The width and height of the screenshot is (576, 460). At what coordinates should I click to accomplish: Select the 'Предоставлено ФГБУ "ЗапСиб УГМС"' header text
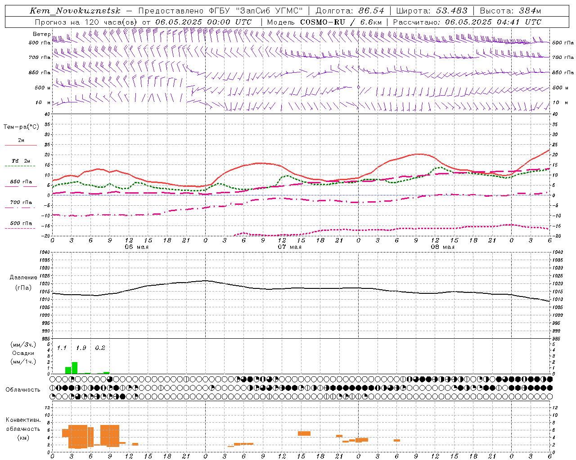pyautogui.click(x=220, y=11)
